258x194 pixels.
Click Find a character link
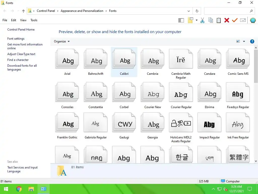(x=18, y=60)
